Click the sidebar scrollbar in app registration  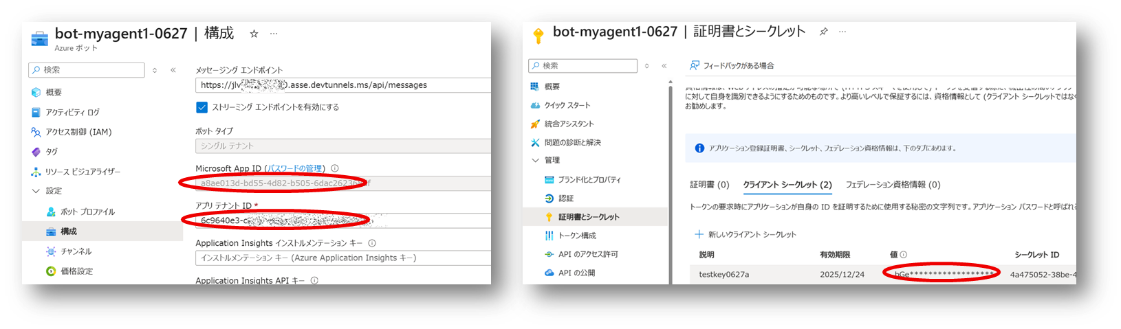(x=671, y=181)
